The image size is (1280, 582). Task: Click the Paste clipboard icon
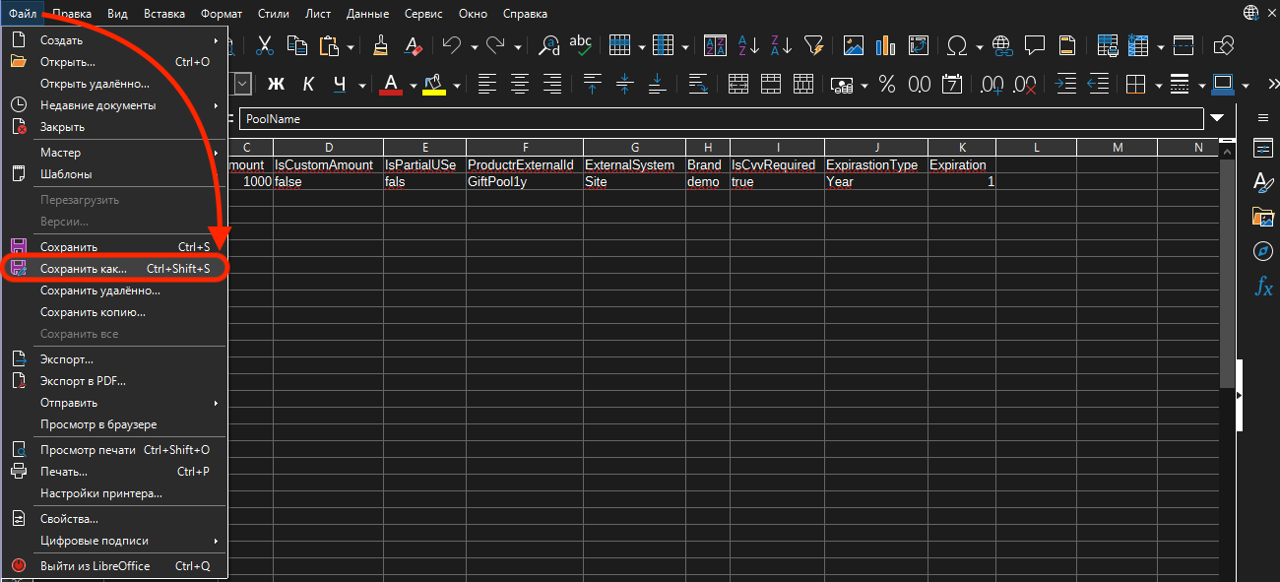(330, 45)
